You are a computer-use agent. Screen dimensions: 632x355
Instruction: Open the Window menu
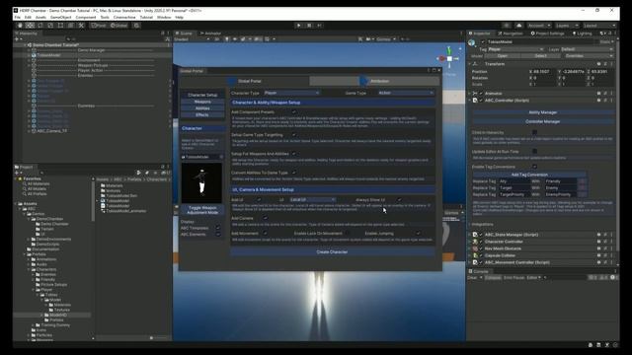(x=164, y=18)
